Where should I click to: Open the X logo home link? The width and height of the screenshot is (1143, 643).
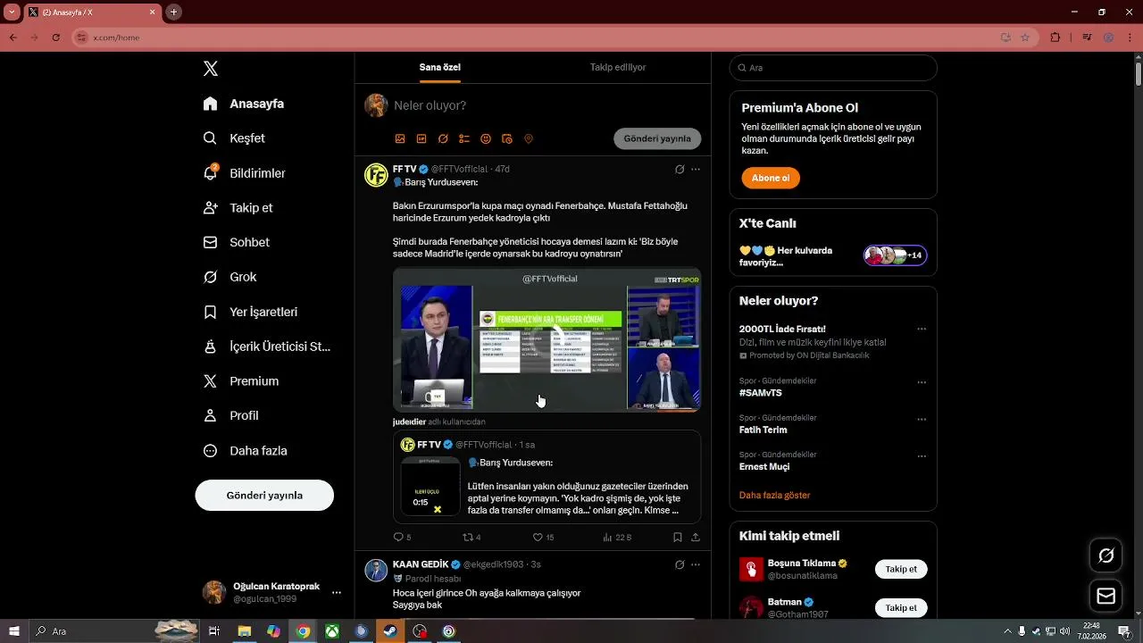211,69
